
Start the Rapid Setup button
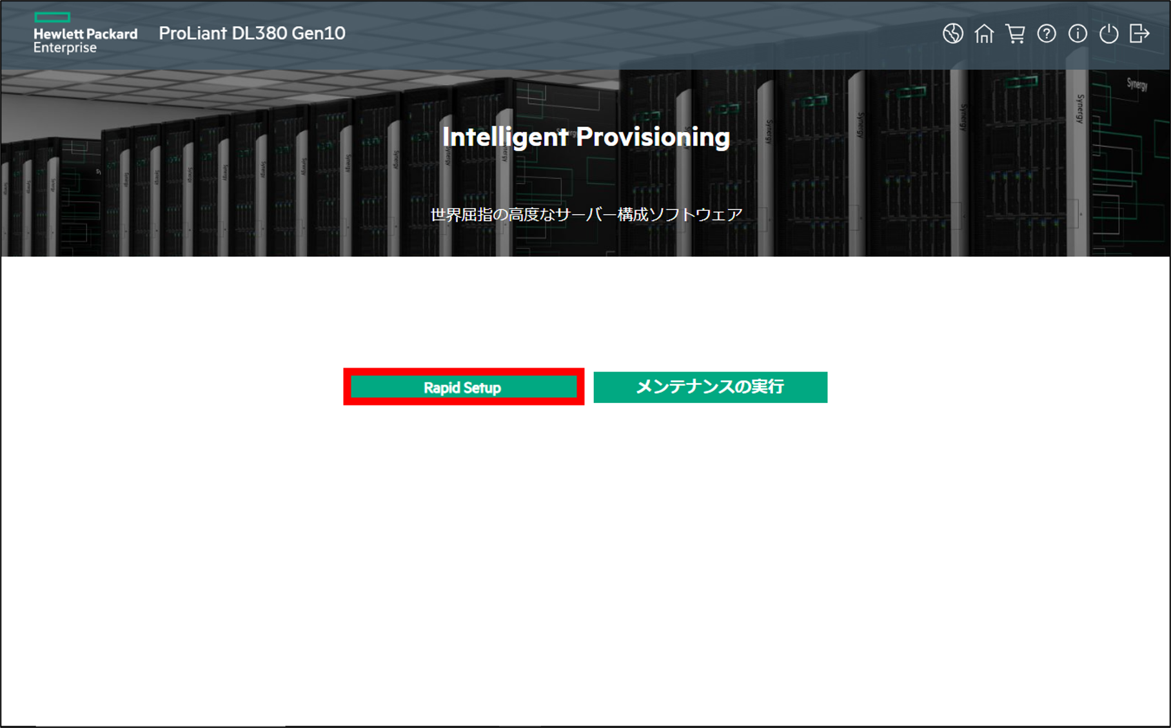pyautogui.click(x=463, y=387)
